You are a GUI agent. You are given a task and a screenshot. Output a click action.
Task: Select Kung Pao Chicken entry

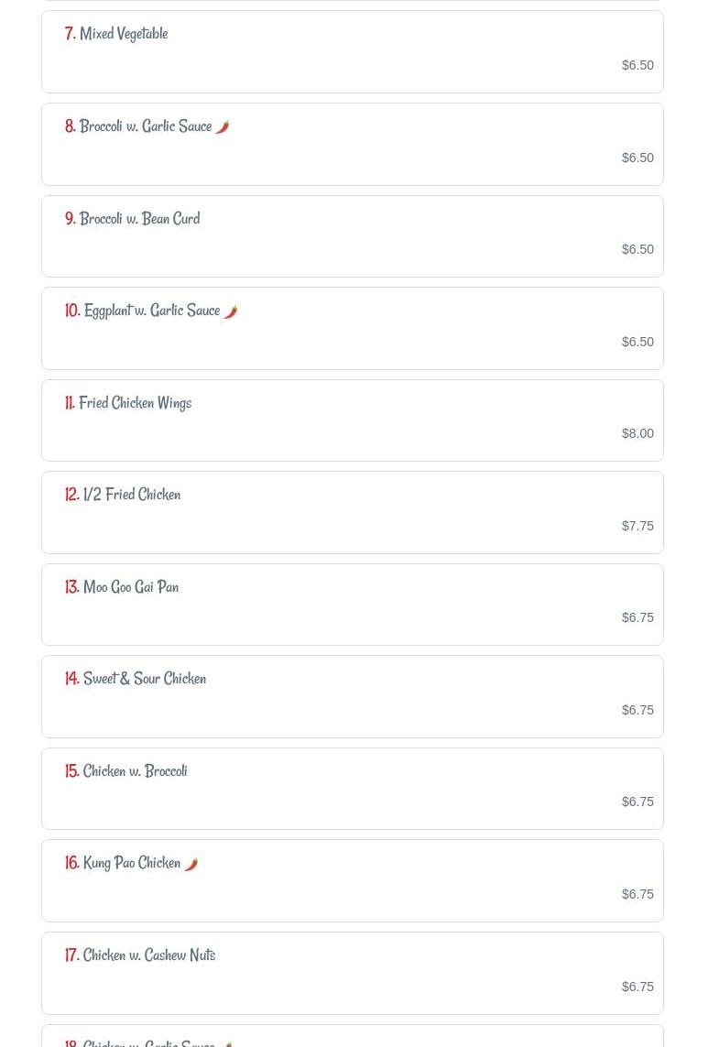click(x=132, y=863)
